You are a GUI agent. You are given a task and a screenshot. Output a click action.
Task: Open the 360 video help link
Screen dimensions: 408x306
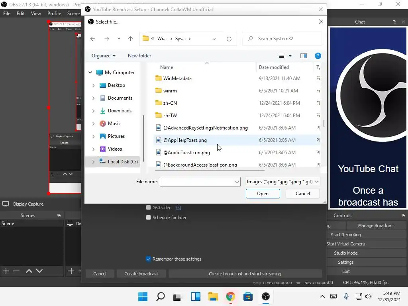(178, 208)
